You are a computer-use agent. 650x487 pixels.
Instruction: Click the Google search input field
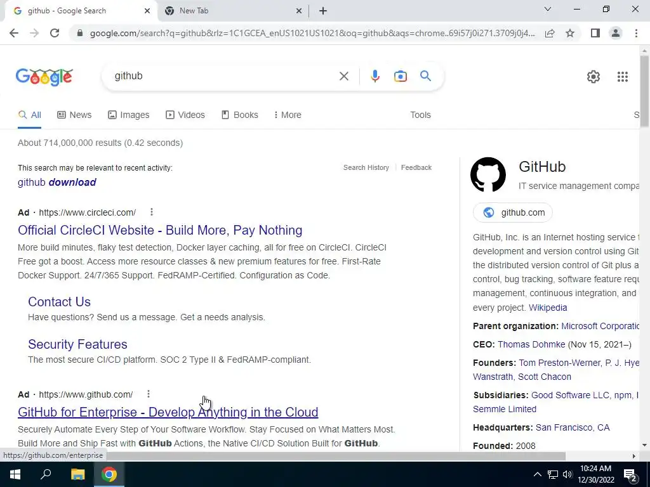[224, 76]
